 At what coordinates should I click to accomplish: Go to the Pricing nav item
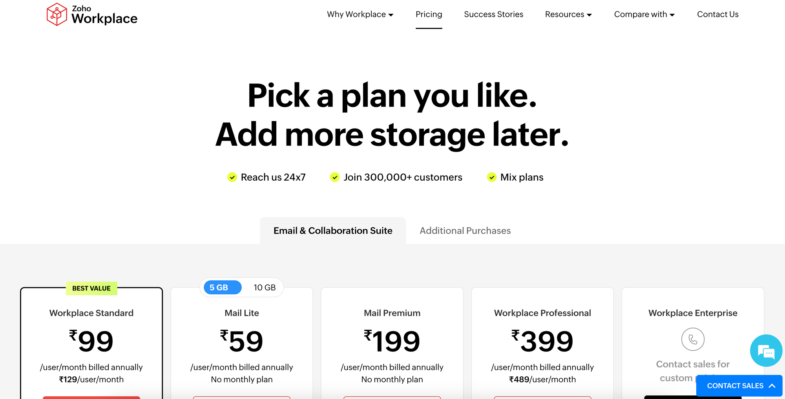(429, 15)
